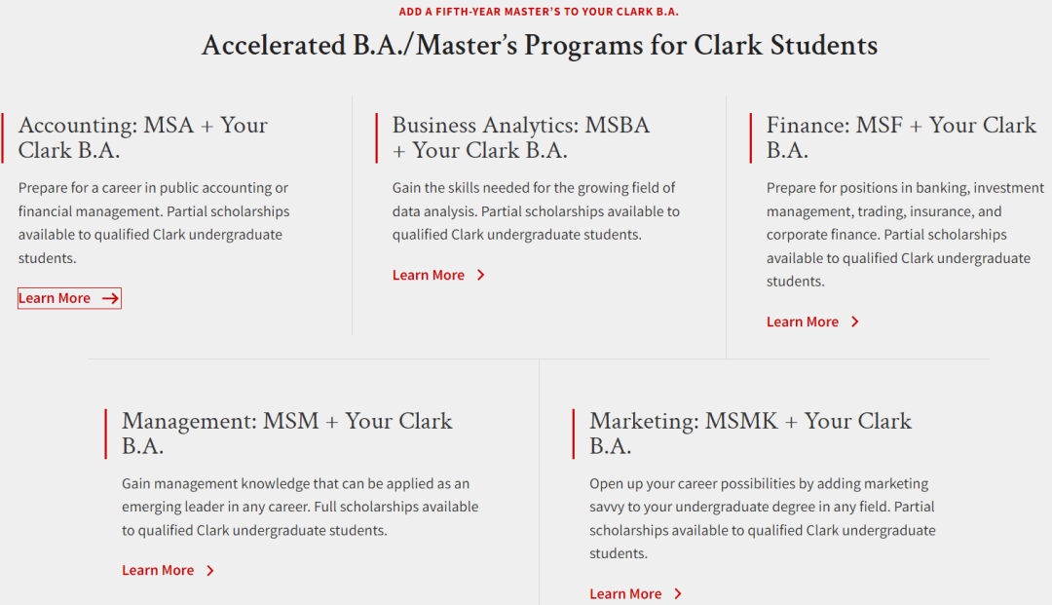Select the Marketing: MSMK + Your Clark B.A. heading
Viewport: 1052px width, 605px height.
[750, 434]
